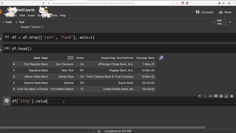
Task: Click Flagstar Bank, N.A. cell
Action: [x=121, y=70]
